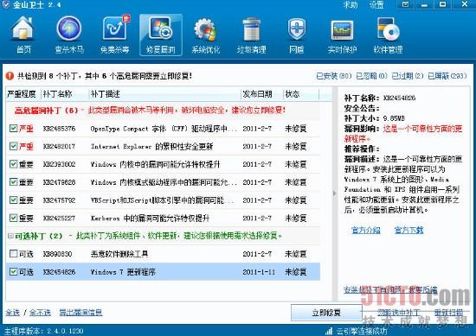View 已屏蔽 (293) blocked patches
The width and height of the screenshot is (476, 336).
click(447, 76)
